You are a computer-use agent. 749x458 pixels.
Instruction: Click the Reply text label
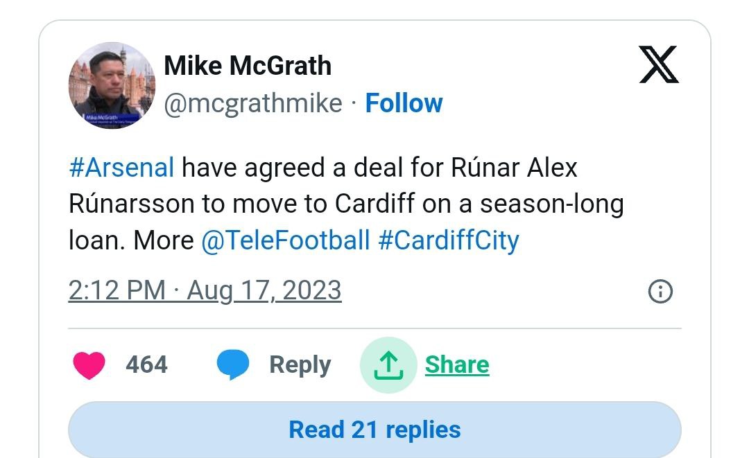point(300,365)
